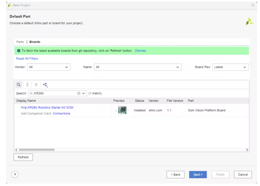Open the Vendor dropdown
The width and height of the screenshot is (260, 186).
(49, 67)
